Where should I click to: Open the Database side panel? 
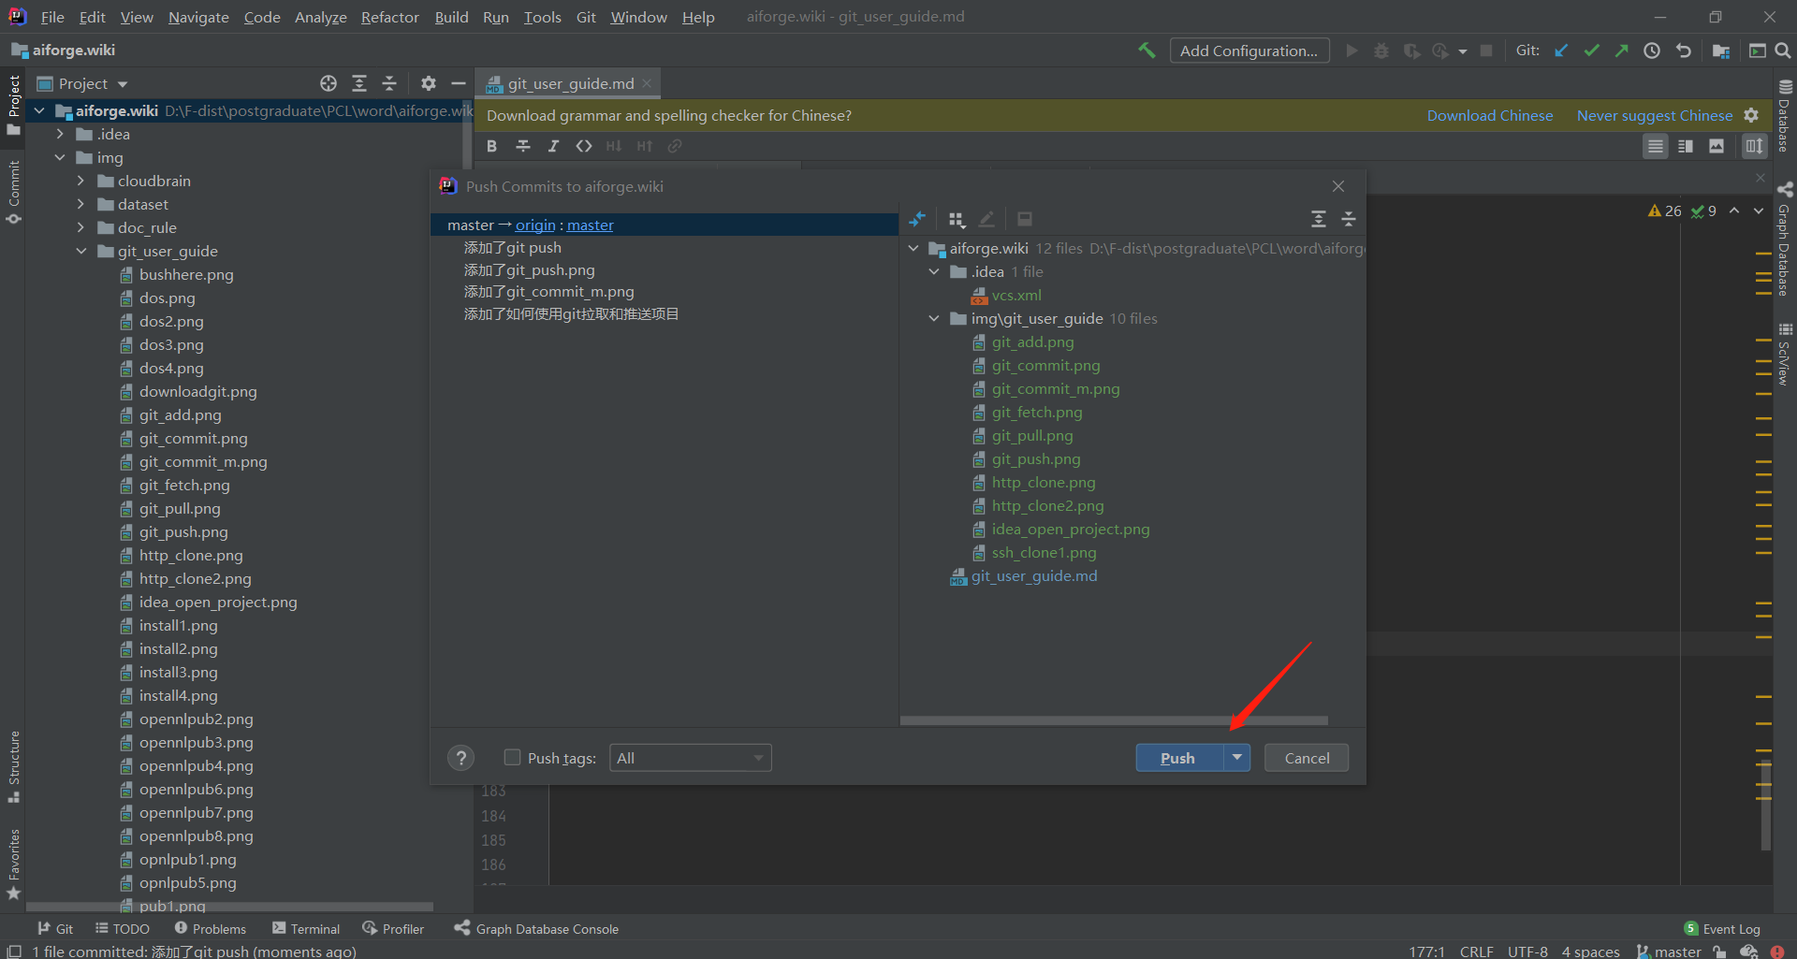coord(1785,118)
